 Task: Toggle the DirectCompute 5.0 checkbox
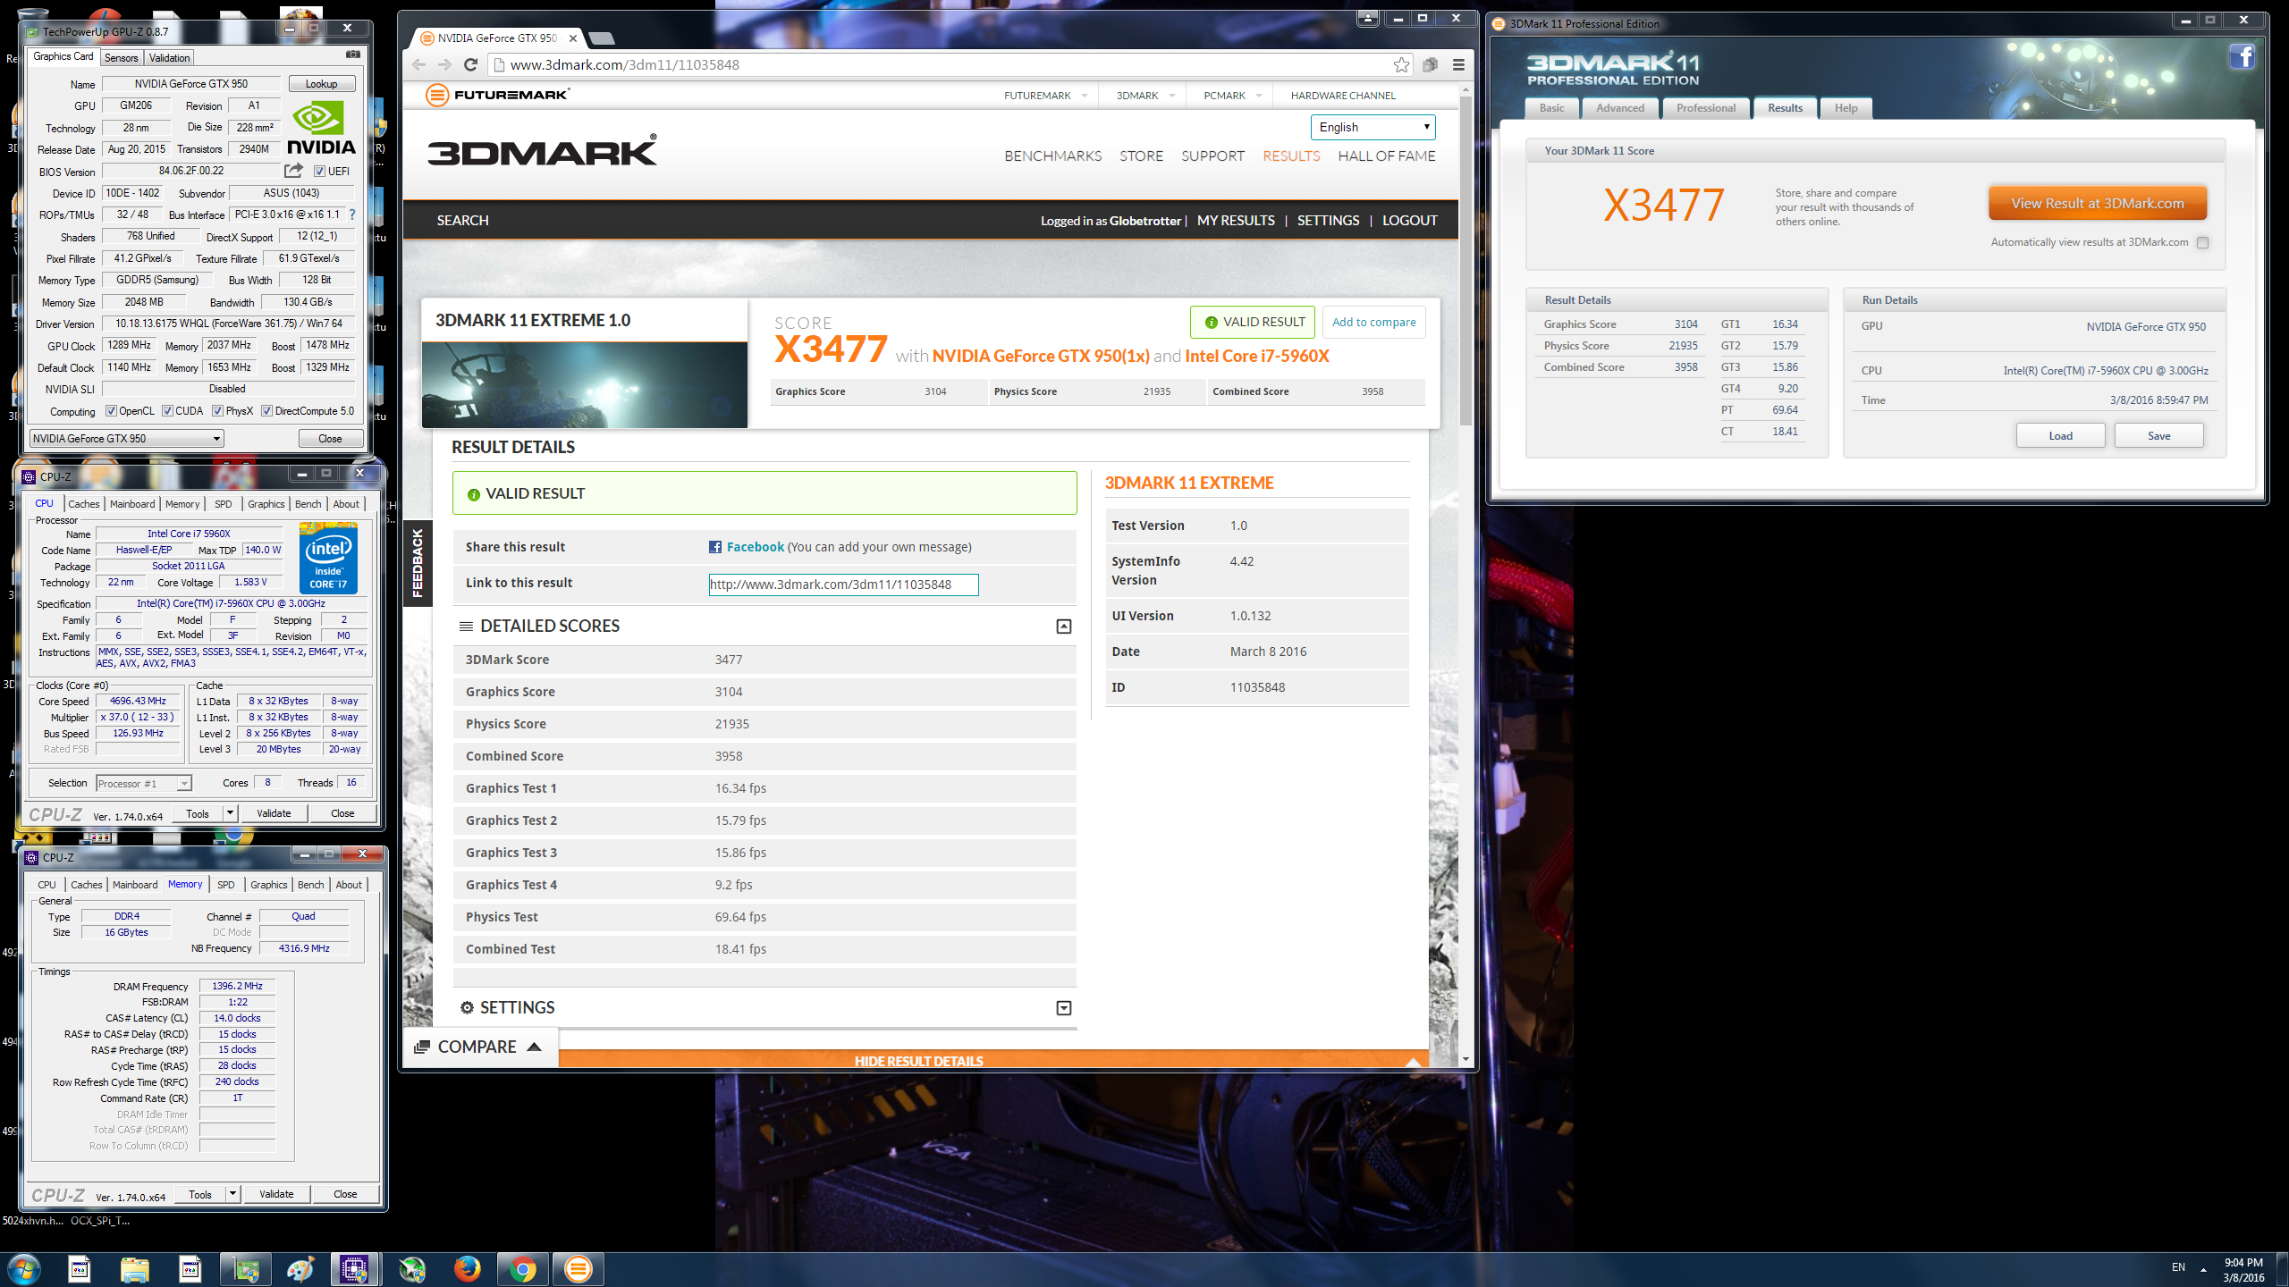(266, 411)
